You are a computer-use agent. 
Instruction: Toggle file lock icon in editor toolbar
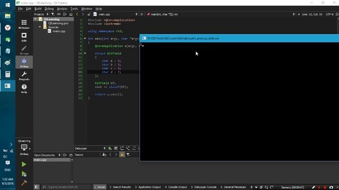point(89,14)
